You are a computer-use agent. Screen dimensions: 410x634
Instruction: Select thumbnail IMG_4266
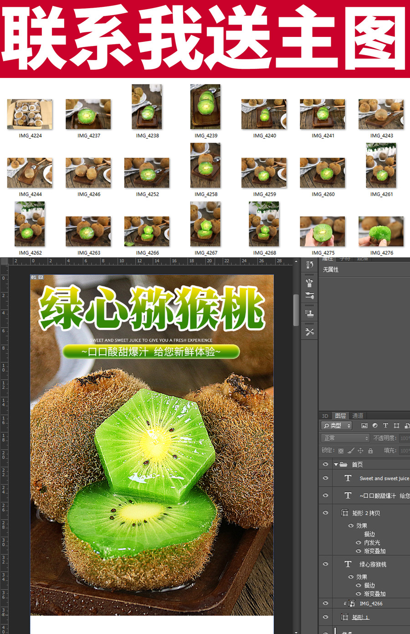(x=147, y=232)
